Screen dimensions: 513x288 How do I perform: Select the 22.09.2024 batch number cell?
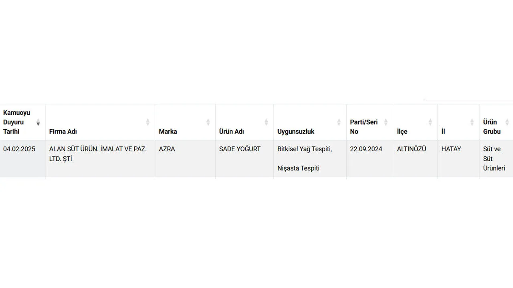tap(366, 149)
